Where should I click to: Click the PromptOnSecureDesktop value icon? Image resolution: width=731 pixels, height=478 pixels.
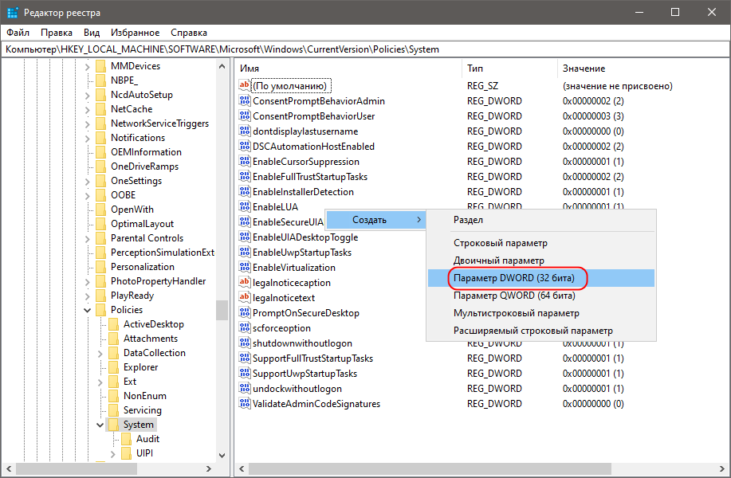244,312
